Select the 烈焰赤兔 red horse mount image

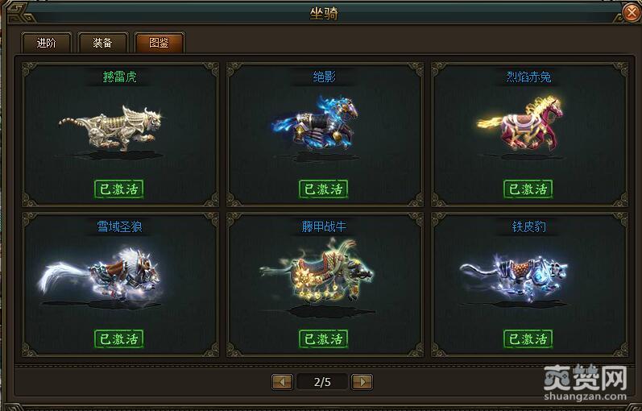[520, 123]
